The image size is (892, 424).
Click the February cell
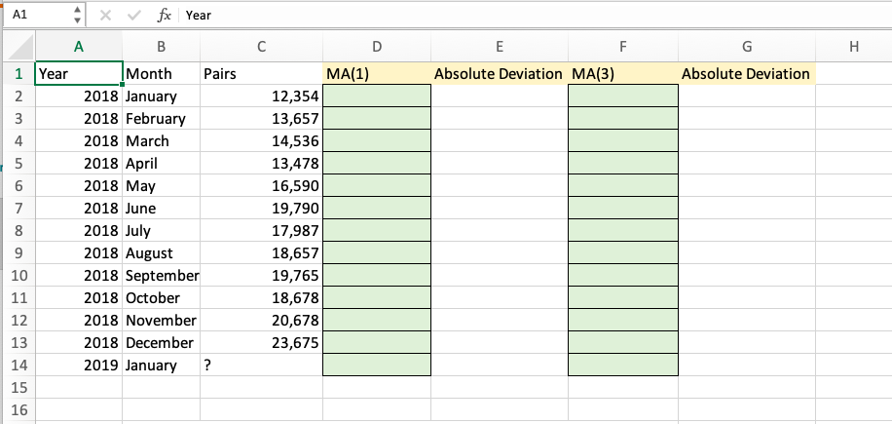coord(161,118)
